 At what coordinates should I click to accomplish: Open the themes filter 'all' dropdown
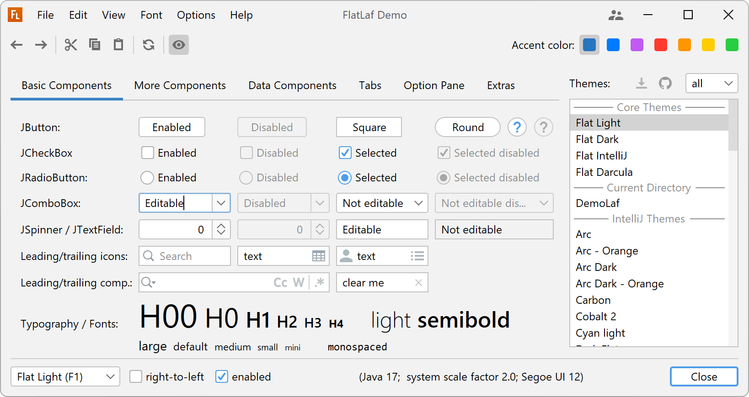[x=712, y=84]
